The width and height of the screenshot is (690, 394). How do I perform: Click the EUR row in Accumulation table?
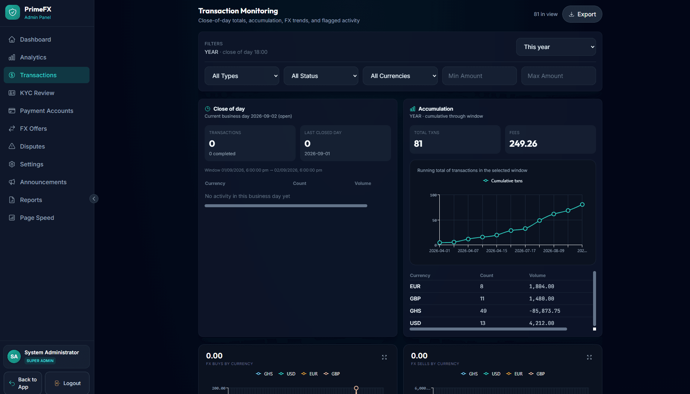(x=501, y=286)
